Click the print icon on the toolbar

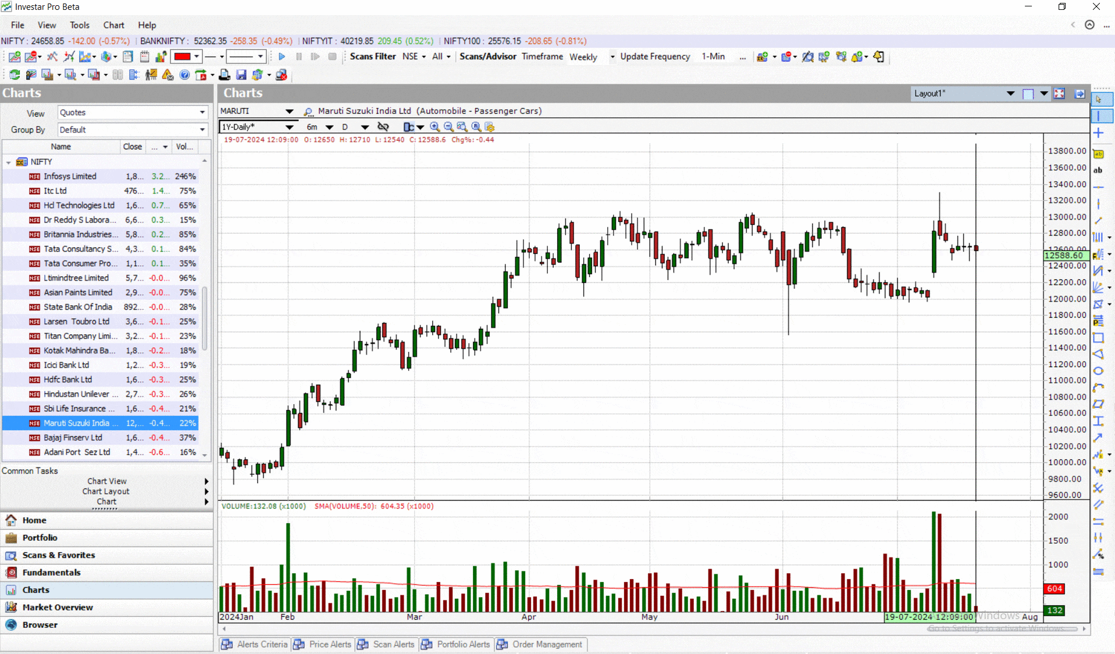pos(225,74)
